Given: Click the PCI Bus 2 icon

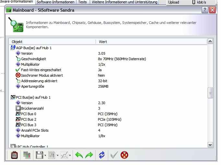Looking at the screenshot, I should coord(18,119).
